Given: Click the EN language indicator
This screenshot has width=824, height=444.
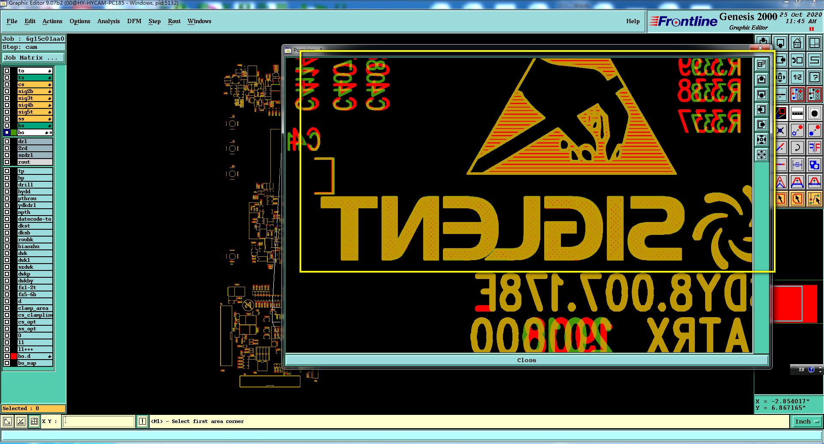Looking at the screenshot, I should click(x=801, y=369).
